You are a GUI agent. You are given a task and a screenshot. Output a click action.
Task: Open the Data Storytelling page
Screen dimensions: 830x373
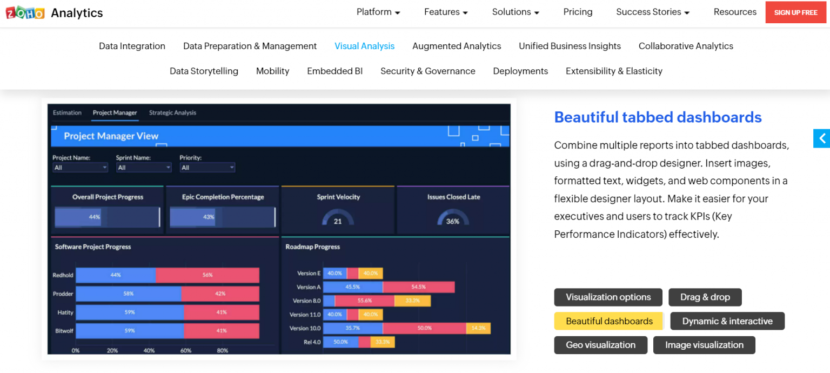204,71
